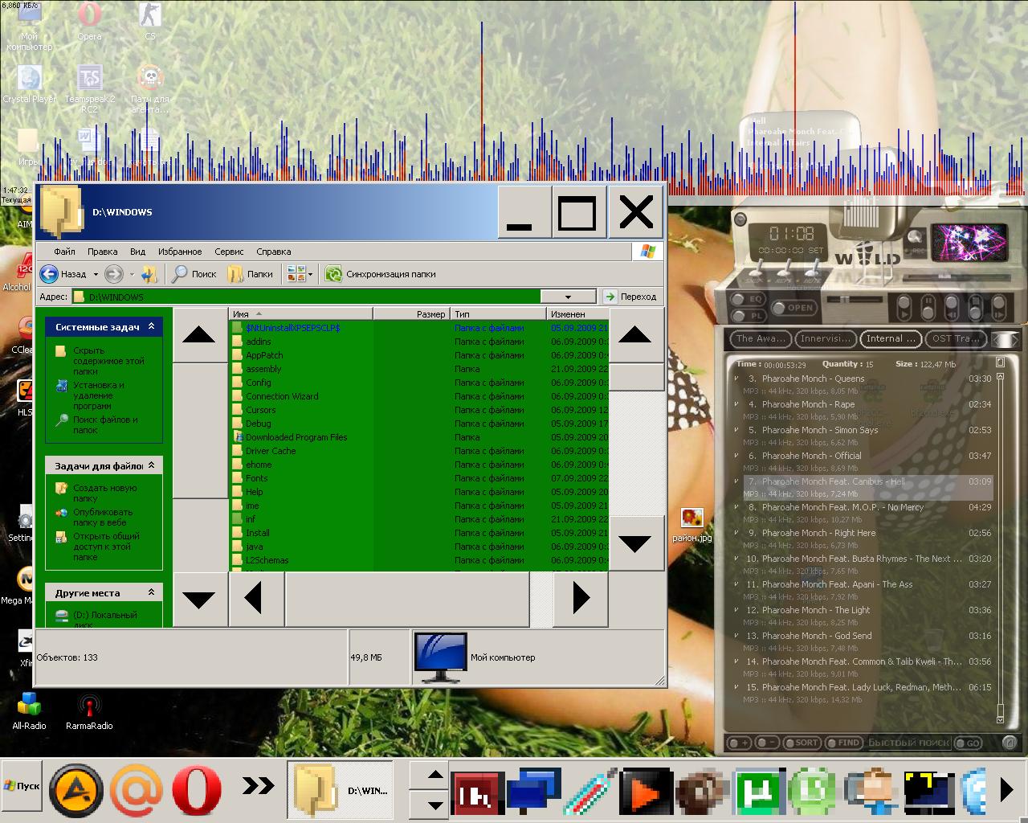Viewport: 1028px width, 823px height.
Task: Open the address bar dropdown arrow
Action: pyautogui.click(x=568, y=297)
